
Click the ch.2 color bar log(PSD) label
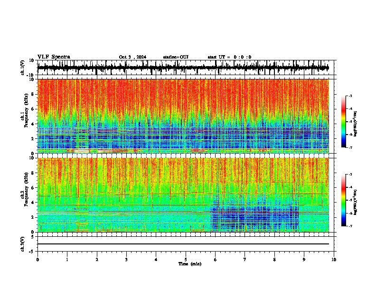355,202
